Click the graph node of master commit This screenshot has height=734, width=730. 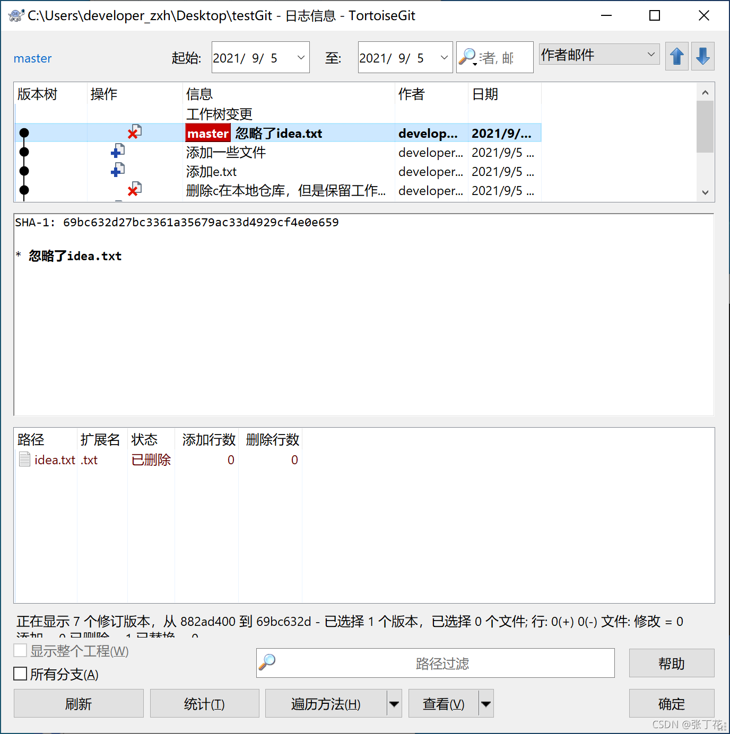[x=24, y=133]
